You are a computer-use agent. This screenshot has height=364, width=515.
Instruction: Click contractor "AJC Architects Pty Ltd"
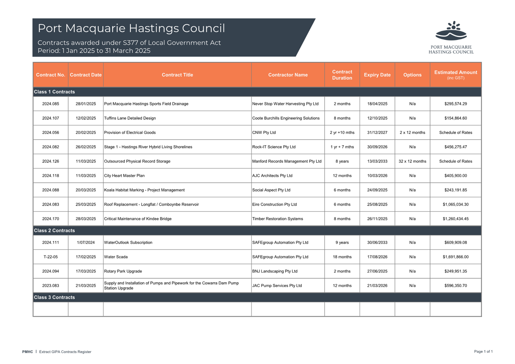273,176
